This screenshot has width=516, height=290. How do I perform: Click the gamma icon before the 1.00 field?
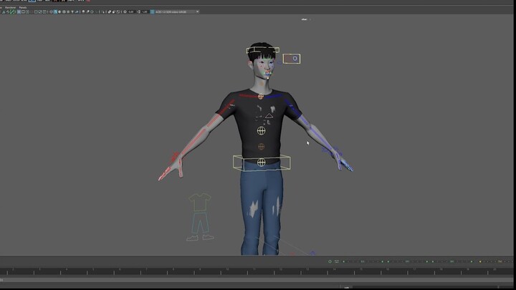tap(138, 12)
